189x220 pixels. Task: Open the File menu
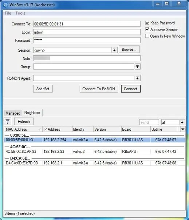point(8,13)
